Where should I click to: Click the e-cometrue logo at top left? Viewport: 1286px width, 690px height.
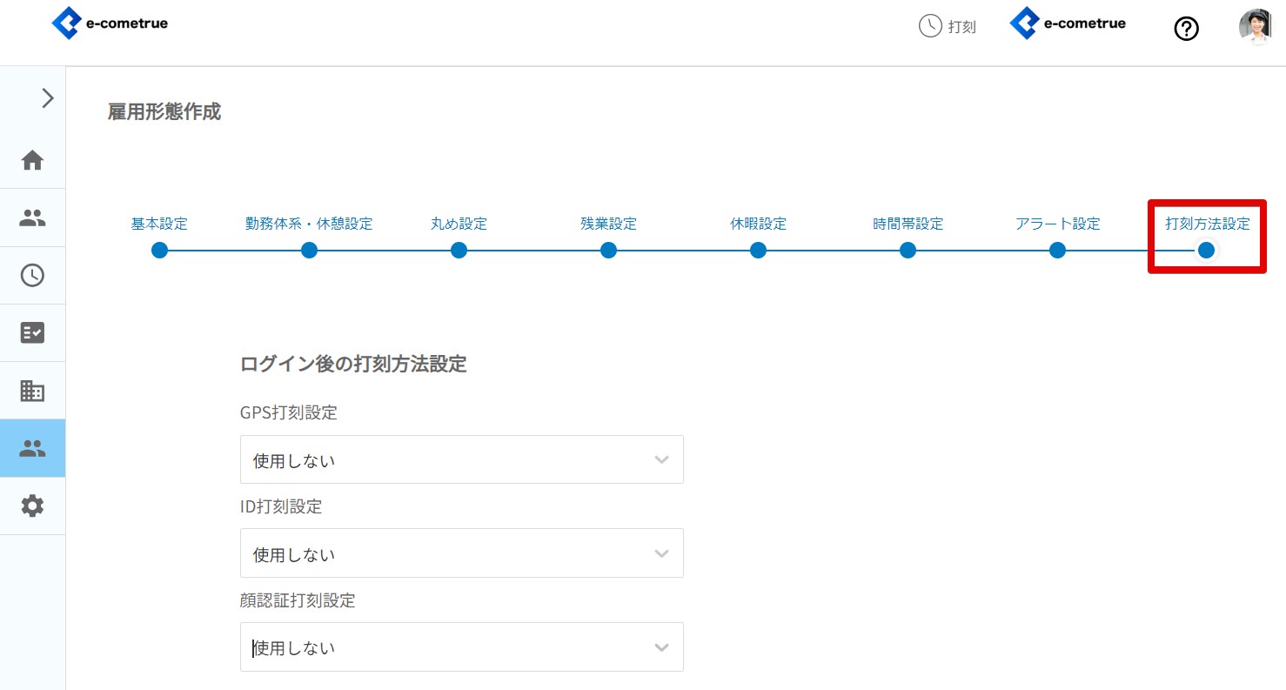[x=110, y=23]
